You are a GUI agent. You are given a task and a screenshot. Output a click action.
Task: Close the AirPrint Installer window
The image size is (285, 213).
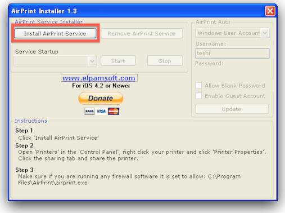tap(270, 11)
